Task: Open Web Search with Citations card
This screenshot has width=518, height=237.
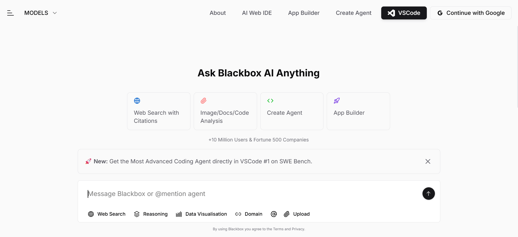Action: point(159,111)
